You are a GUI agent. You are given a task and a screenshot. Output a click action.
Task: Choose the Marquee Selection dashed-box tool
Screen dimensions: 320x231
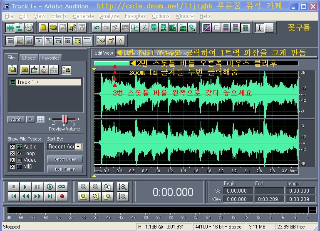coord(269,28)
